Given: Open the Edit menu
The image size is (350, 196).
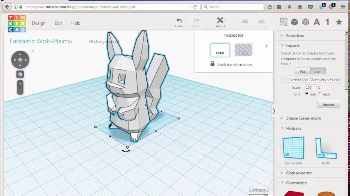Looking at the screenshot, I should [x=58, y=23].
